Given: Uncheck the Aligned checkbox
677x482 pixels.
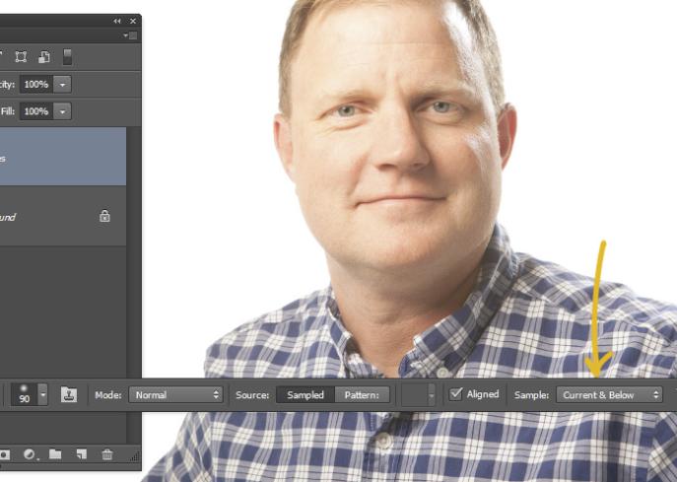Looking at the screenshot, I should 456,394.
